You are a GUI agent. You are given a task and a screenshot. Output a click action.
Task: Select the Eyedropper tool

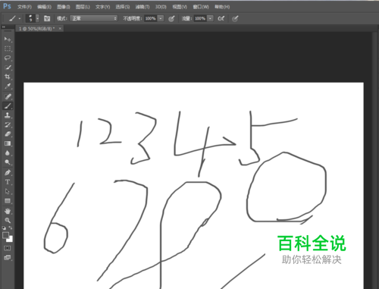pyautogui.click(x=8, y=86)
